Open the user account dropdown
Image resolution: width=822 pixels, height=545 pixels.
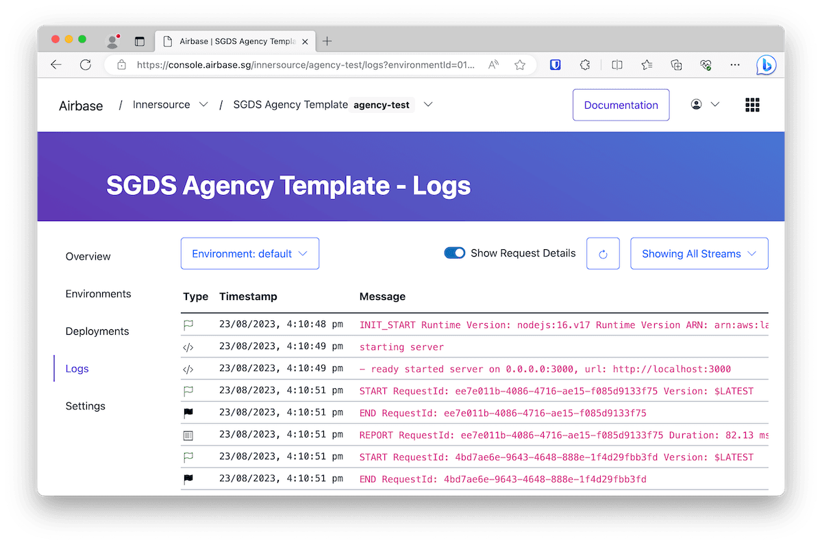(706, 105)
